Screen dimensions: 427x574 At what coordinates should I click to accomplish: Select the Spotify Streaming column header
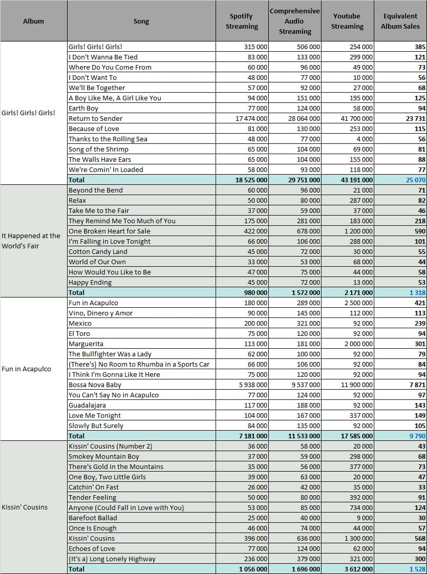242,21
